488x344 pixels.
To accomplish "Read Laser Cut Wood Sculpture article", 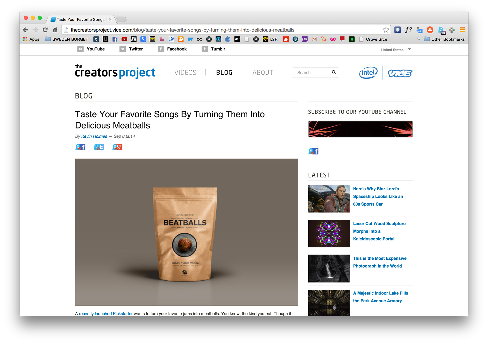I will click(379, 231).
